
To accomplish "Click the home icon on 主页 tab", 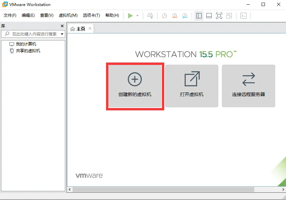I will 72,29.
